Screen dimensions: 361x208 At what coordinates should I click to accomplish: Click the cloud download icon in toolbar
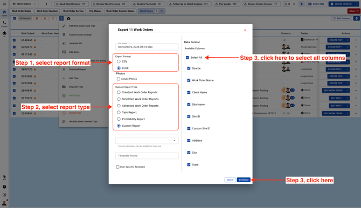(68, 18)
